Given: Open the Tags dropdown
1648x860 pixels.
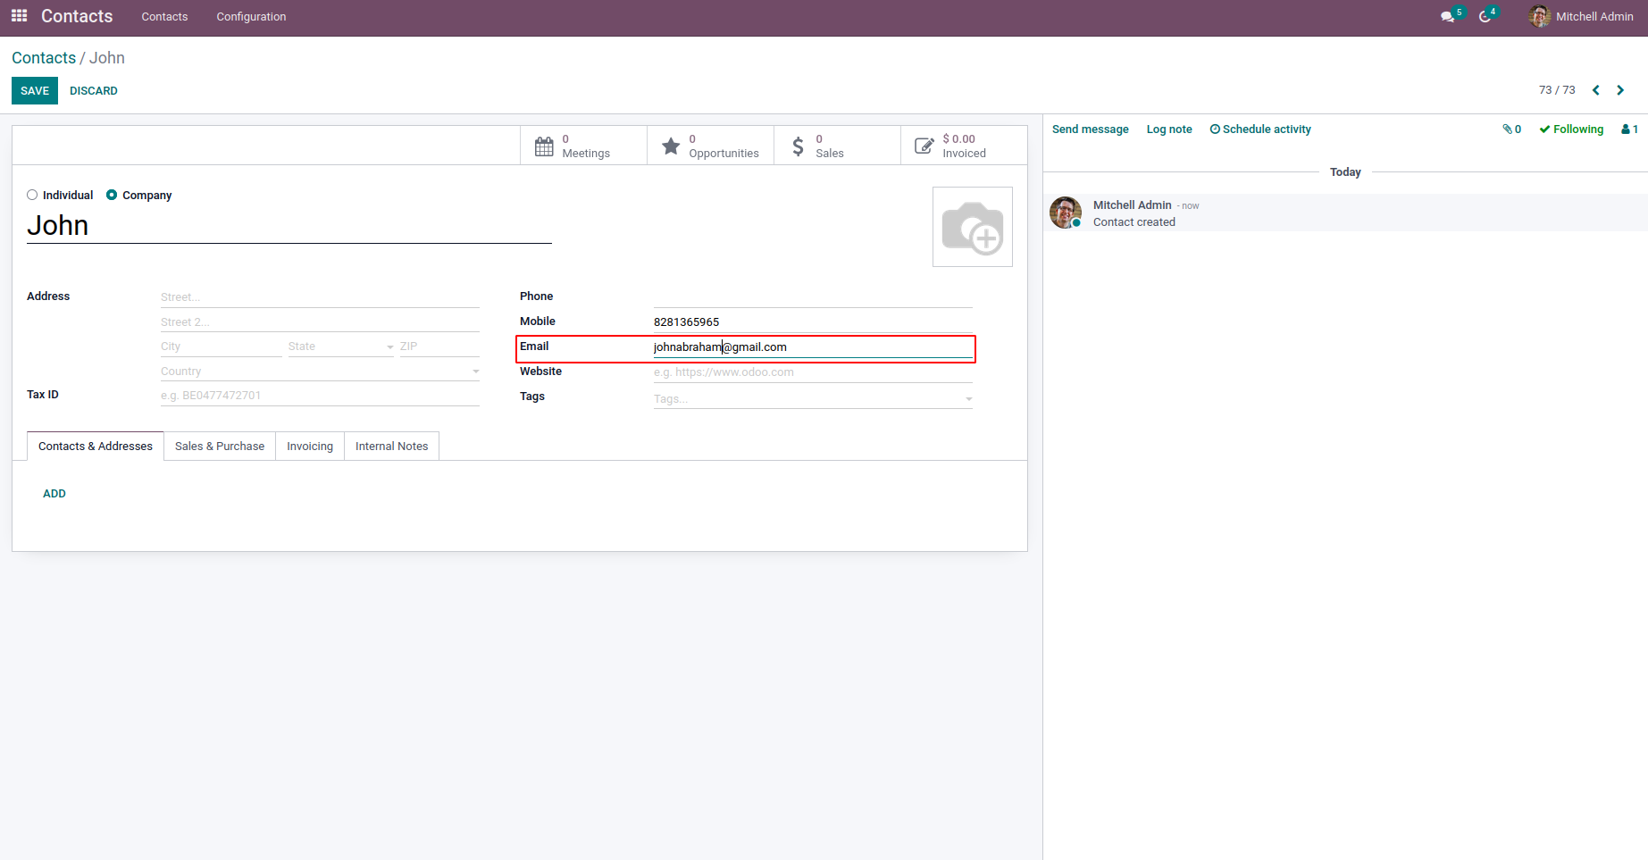Looking at the screenshot, I should coord(969,399).
